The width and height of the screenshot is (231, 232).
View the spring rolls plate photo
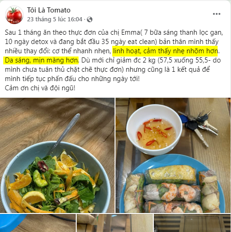[173, 155]
